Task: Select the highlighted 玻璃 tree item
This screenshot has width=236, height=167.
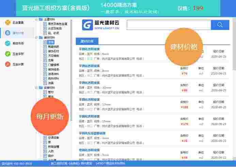Action: [x=51, y=42]
